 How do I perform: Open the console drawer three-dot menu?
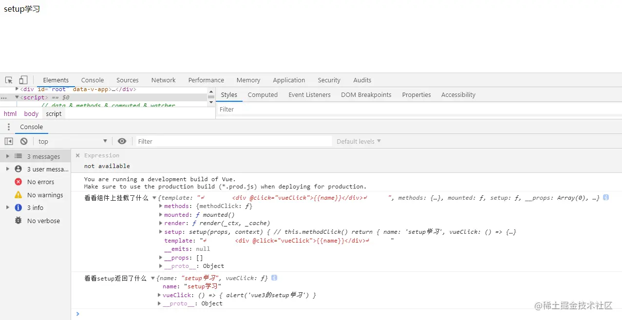click(9, 127)
